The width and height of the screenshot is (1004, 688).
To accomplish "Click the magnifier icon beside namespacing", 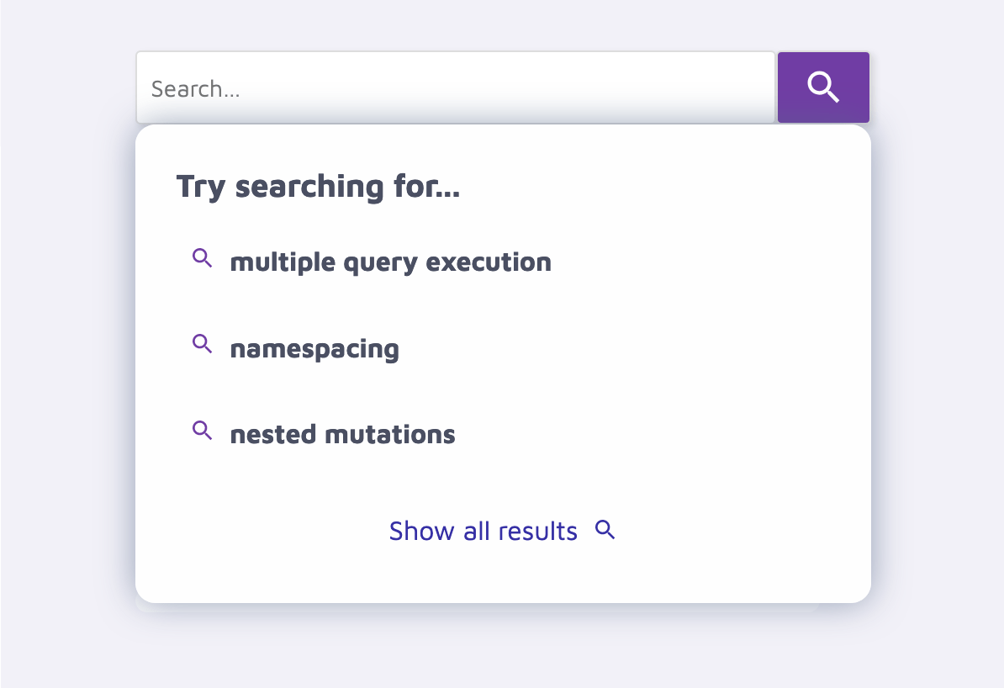I will pyautogui.click(x=202, y=345).
